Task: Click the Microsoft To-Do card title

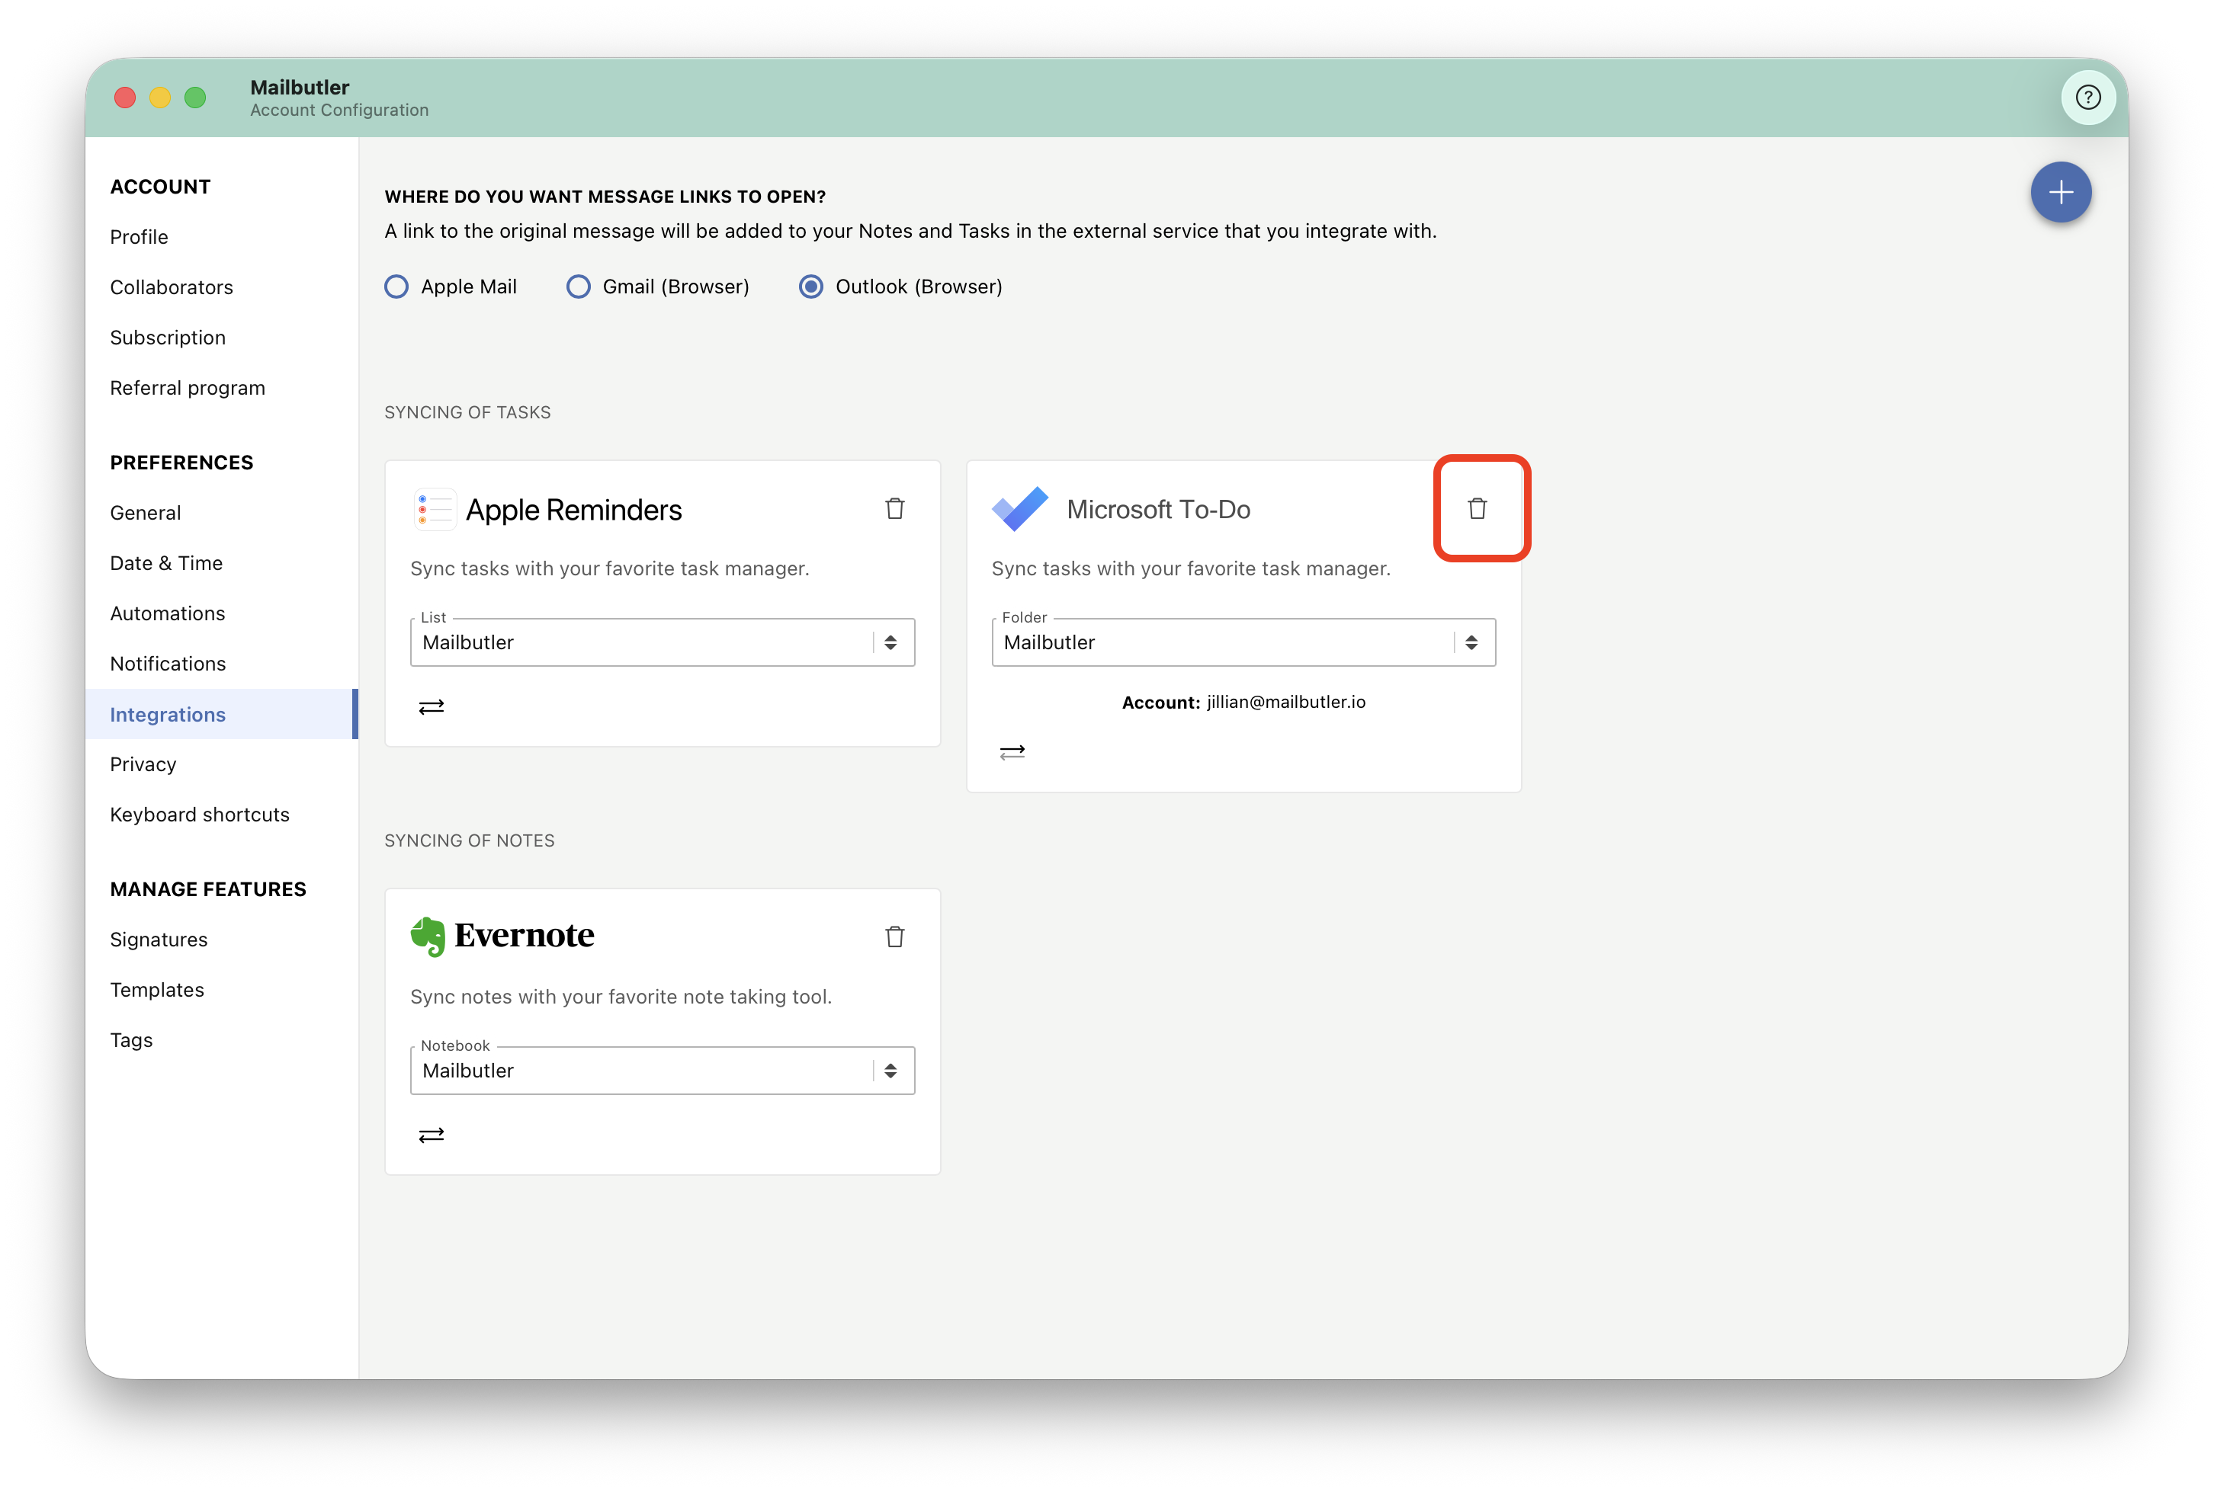Action: [1158, 510]
